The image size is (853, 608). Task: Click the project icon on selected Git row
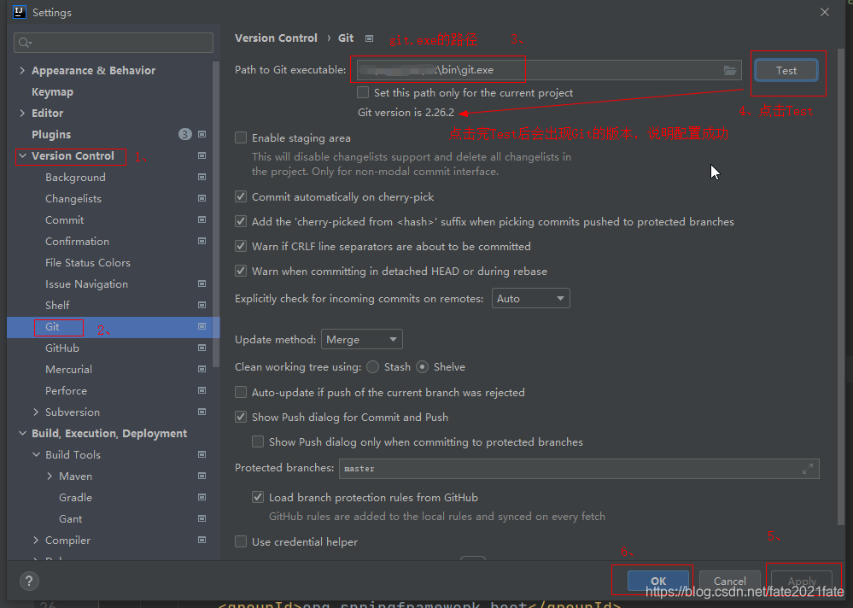click(x=202, y=326)
